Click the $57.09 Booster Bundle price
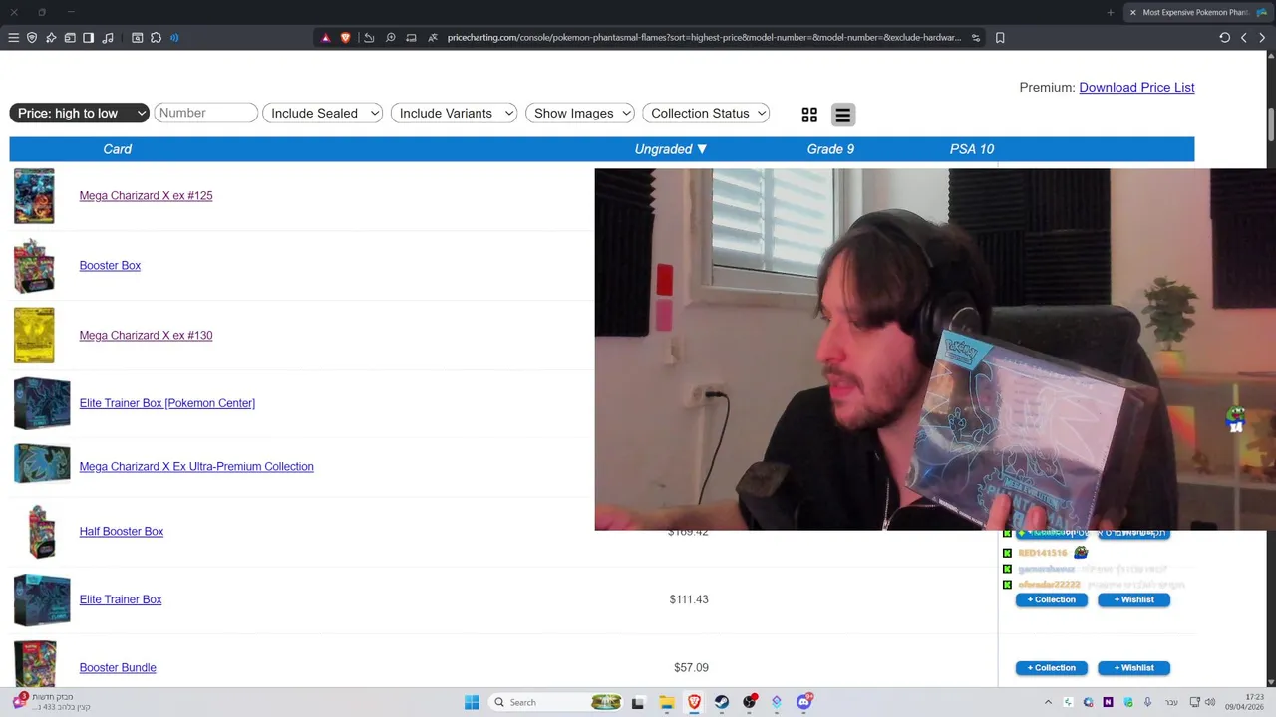The image size is (1276, 717). click(x=691, y=668)
